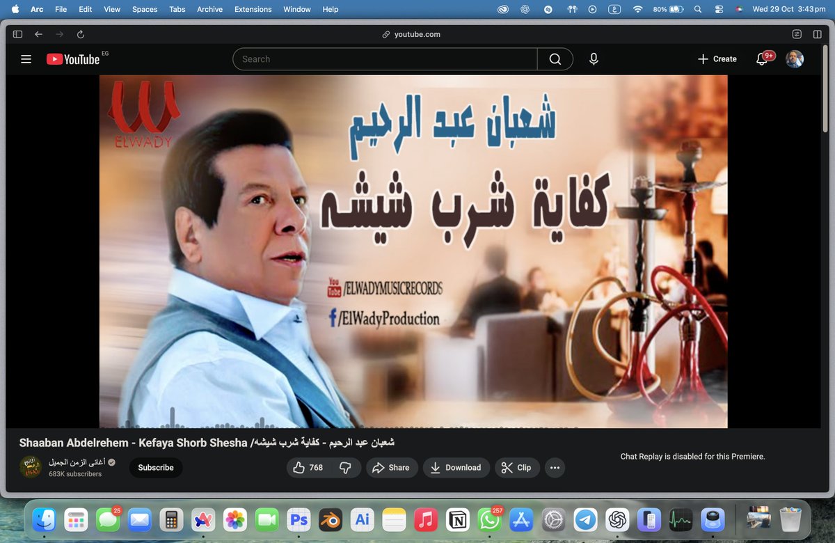Launch Photoshop from the dock
The image size is (835, 543).
coord(299,519)
